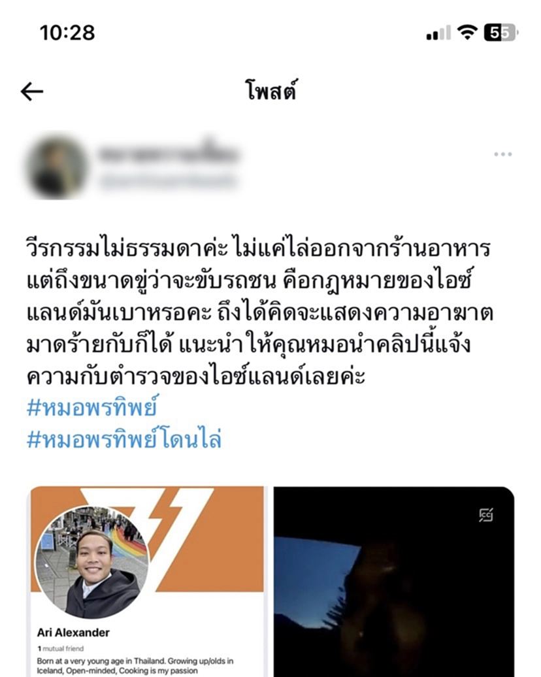
Task: Open the three-dot more options menu
Action: (503, 154)
